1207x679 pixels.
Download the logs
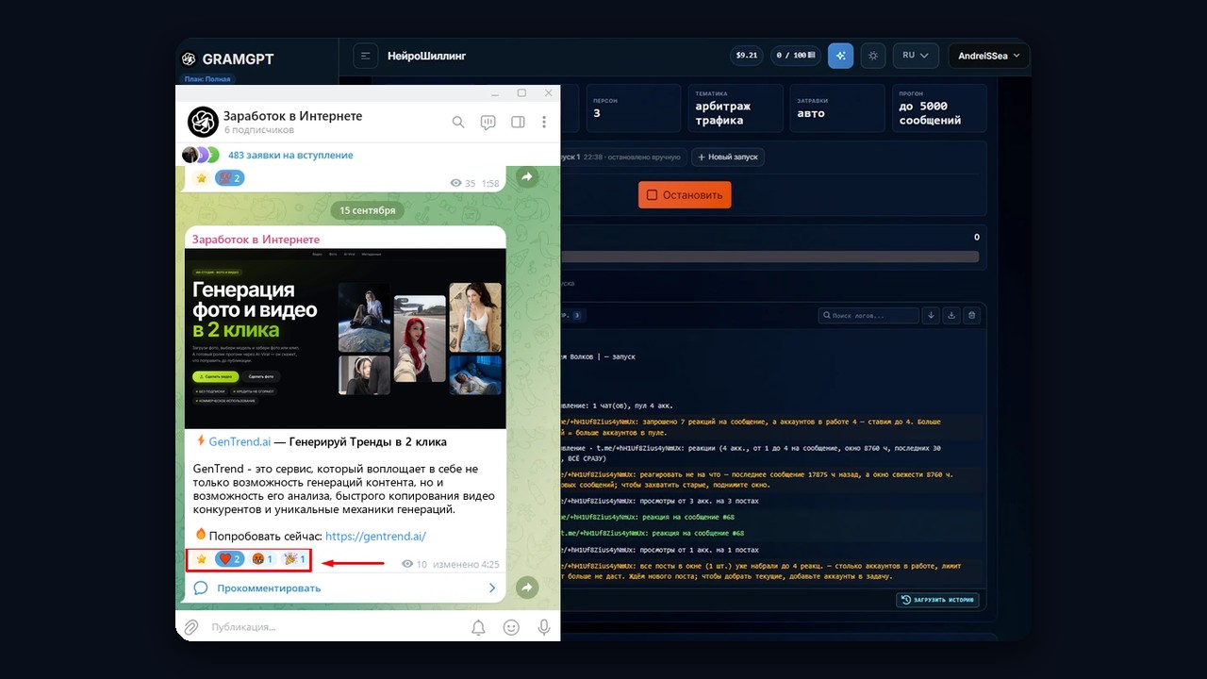[951, 315]
